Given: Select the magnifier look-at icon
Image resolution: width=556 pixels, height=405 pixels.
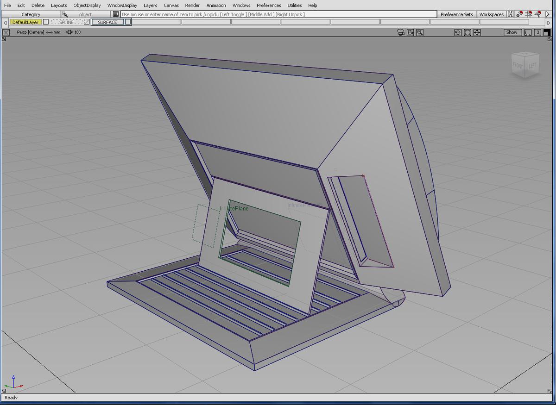Looking at the screenshot, I should 420,32.
